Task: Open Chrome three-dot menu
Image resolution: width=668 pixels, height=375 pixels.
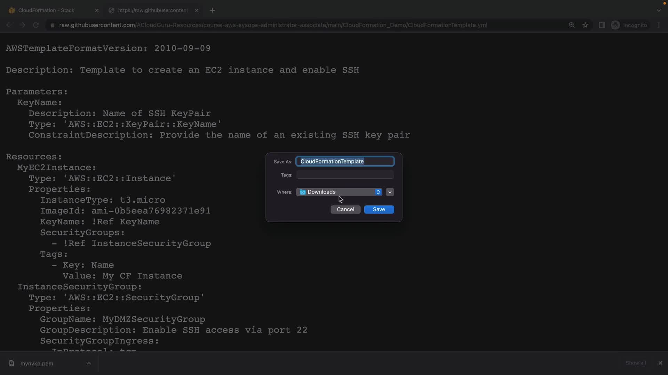Action: click(659, 25)
